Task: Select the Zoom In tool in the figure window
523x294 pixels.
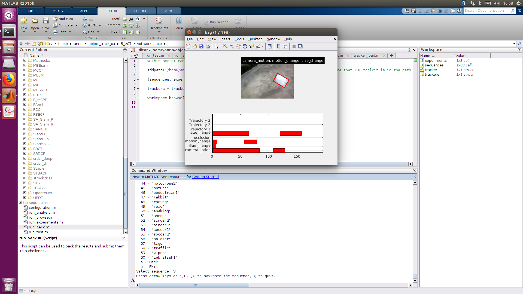Action: click(x=225, y=46)
